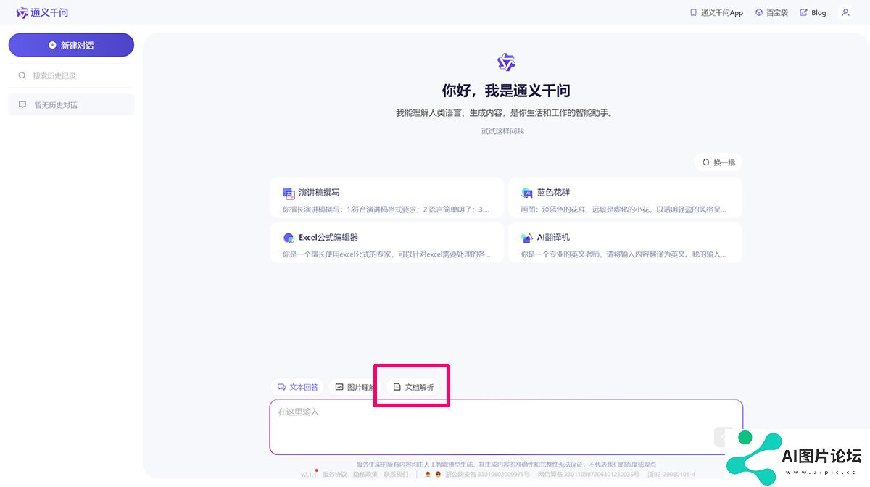
Task: Click the magnifier icon in history search
Action: pyautogui.click(x=22, y=75)
